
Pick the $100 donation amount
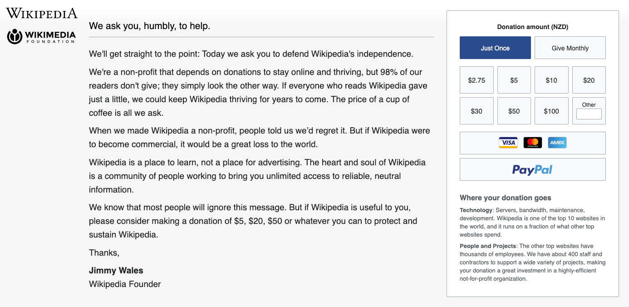click(551, 110)
